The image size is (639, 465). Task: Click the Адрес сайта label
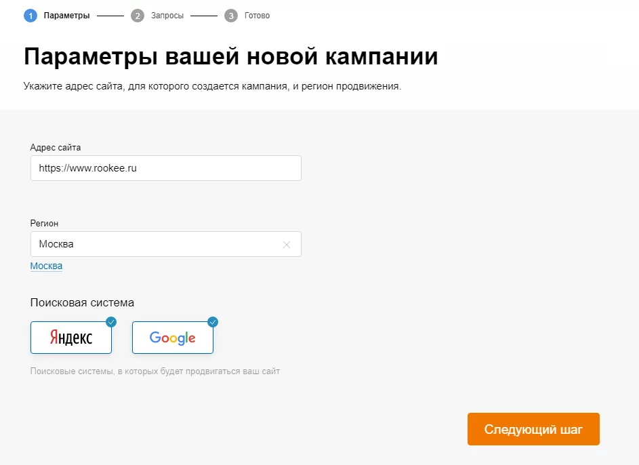pyautogui.click(x=56, y=148)
